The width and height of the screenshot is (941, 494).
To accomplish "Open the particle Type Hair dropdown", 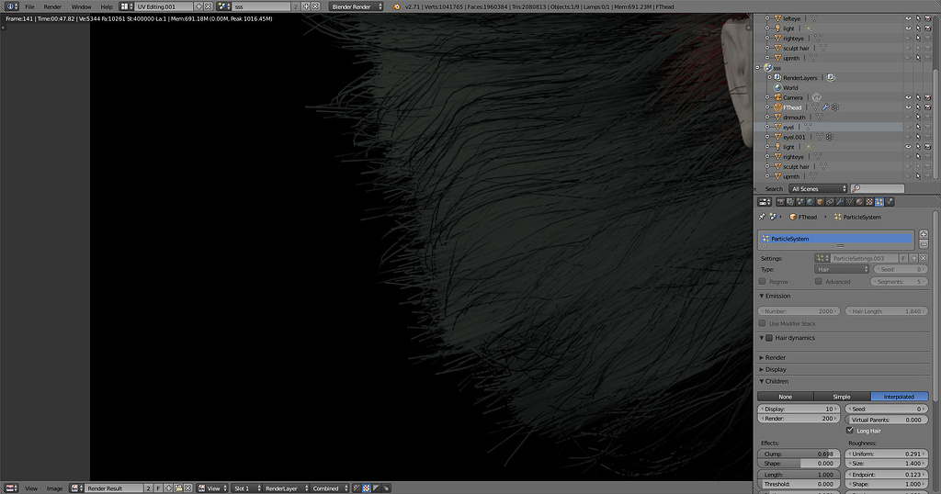I will [x=842, y=269].
